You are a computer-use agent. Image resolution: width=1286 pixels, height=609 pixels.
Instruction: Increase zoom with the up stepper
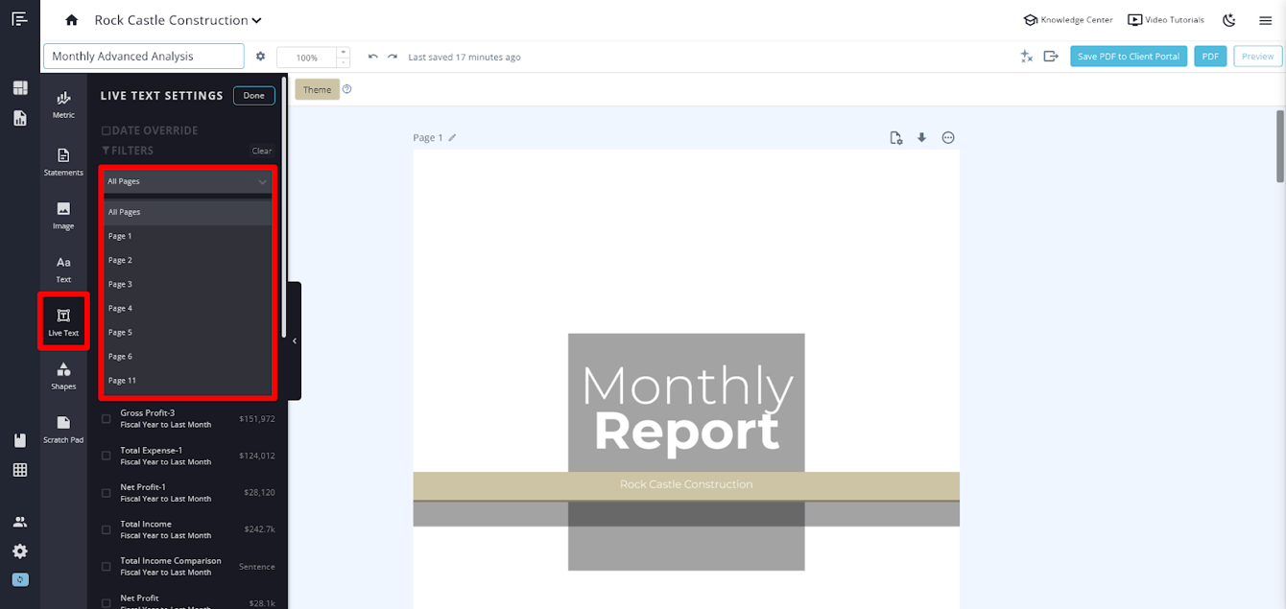tap(344, 52)
